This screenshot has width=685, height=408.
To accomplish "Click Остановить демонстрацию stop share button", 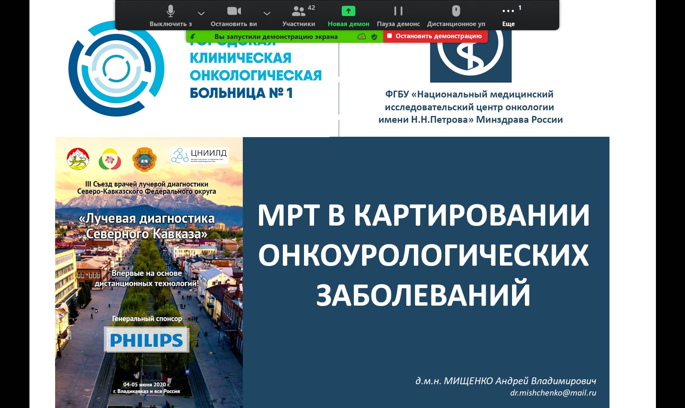I will [435, 36].
